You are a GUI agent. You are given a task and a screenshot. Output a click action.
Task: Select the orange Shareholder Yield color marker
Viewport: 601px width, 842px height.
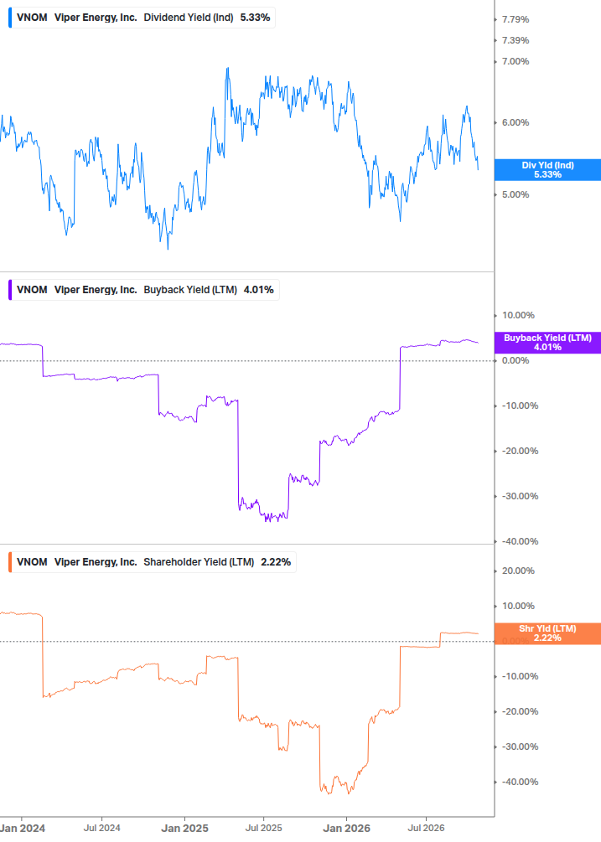(10, 562)
